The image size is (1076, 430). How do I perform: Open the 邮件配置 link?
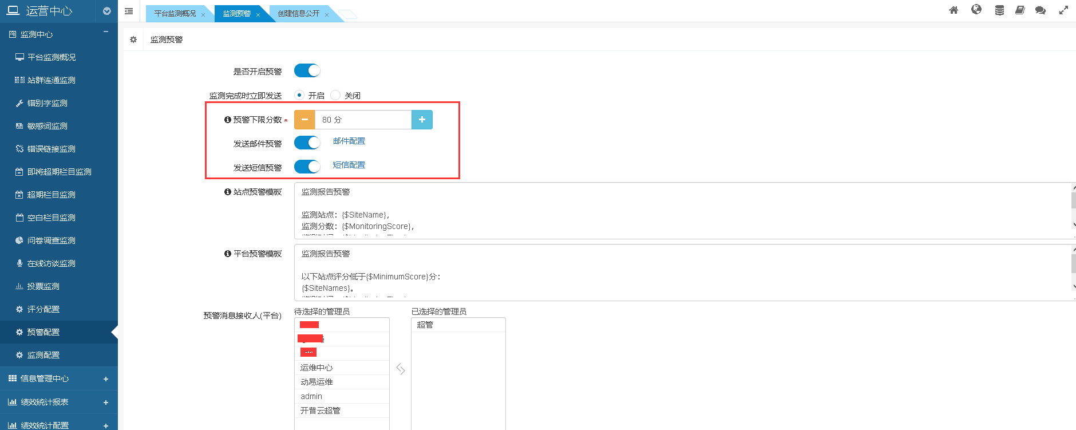click(349, 141)
